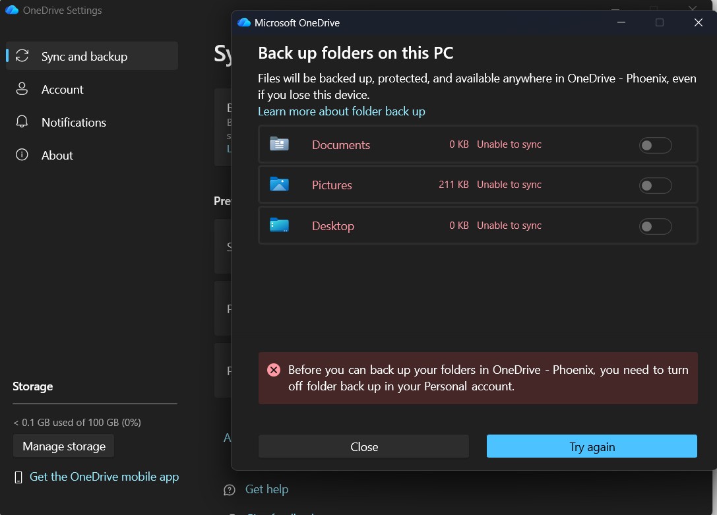Open Learn more about folder back up

click(342, 111)
